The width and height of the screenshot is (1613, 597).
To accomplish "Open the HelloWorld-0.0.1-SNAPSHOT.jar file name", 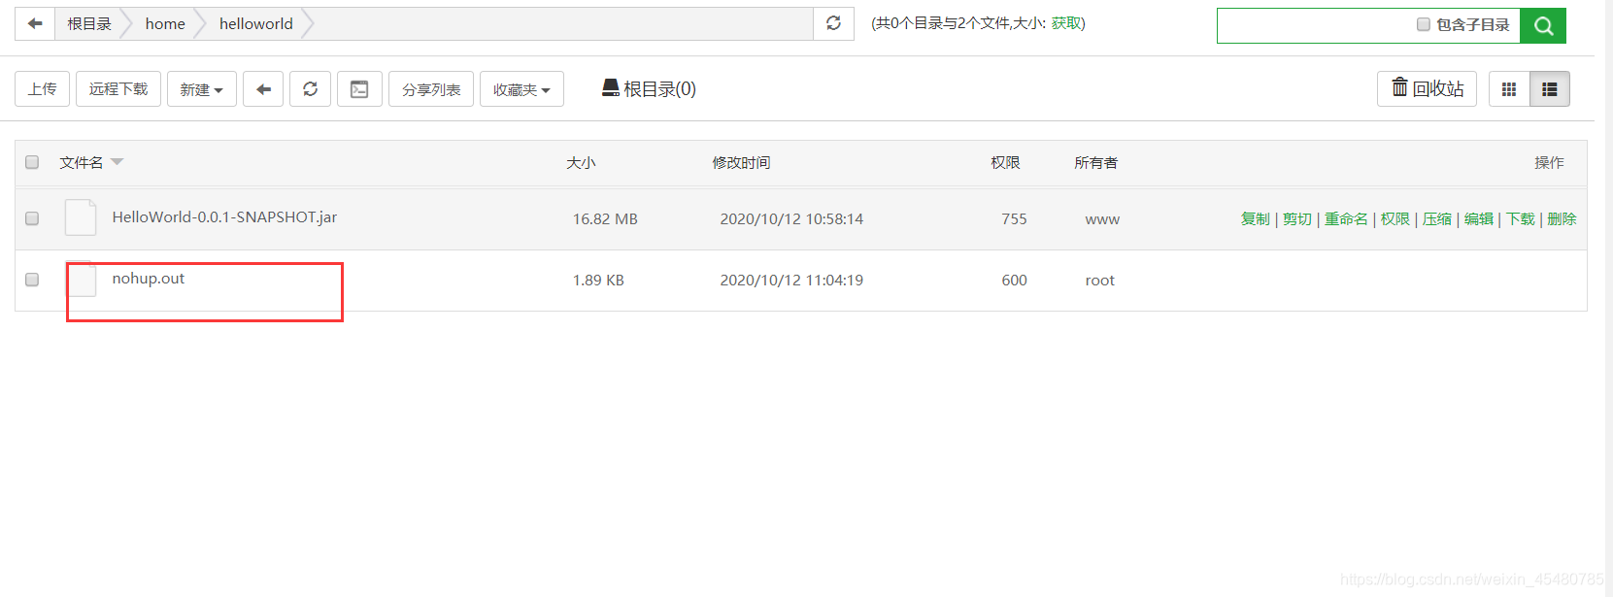I will (x=224, y=217).
